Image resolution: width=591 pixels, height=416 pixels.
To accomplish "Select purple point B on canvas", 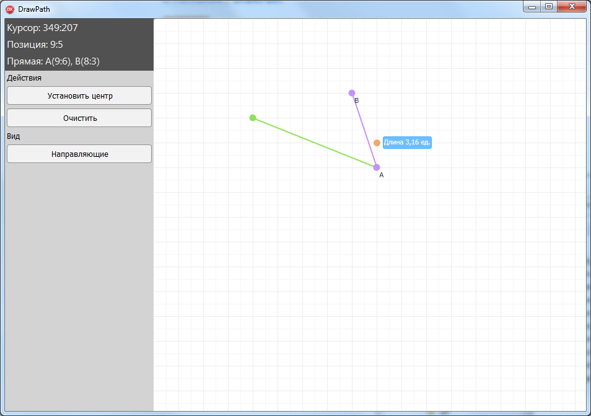I will (x=352, y=93).
